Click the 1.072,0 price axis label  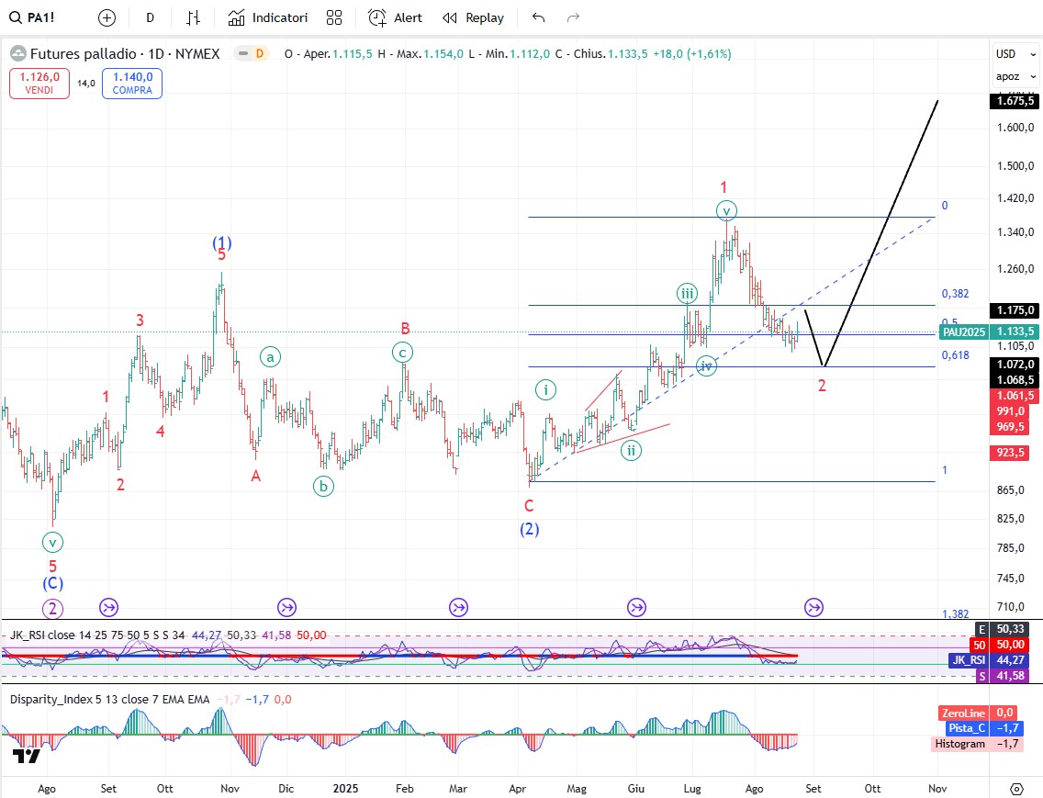(1015, 364)
